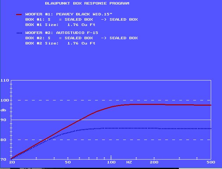Click the 100 label on the dB axis
222x169 pixels.
tap(5, 100)
